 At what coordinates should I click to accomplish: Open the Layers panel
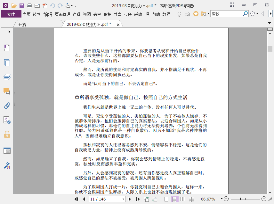click(7, 77)
